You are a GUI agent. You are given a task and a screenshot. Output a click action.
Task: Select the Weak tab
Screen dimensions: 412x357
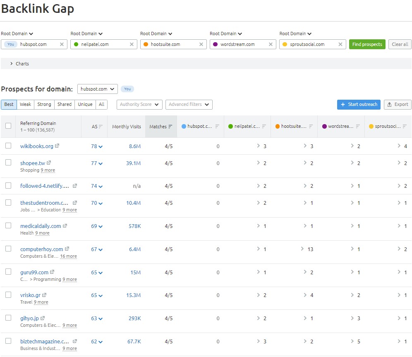[x=26, y=105]
